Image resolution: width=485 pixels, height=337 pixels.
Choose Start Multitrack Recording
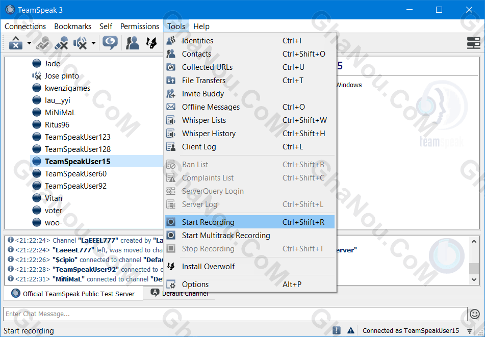[x=249, y=235]
